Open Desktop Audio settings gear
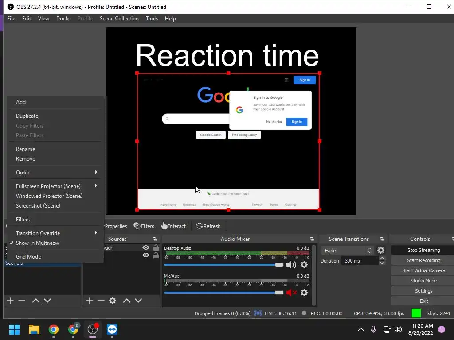This screenshot has width=454, height=340. tap(304, 265)
